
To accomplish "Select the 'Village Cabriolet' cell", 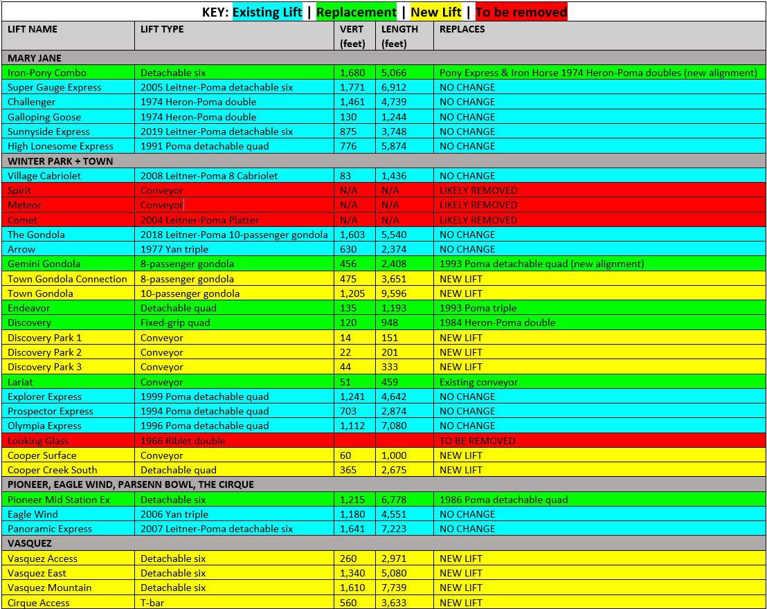I will click(x=68, y=176).
